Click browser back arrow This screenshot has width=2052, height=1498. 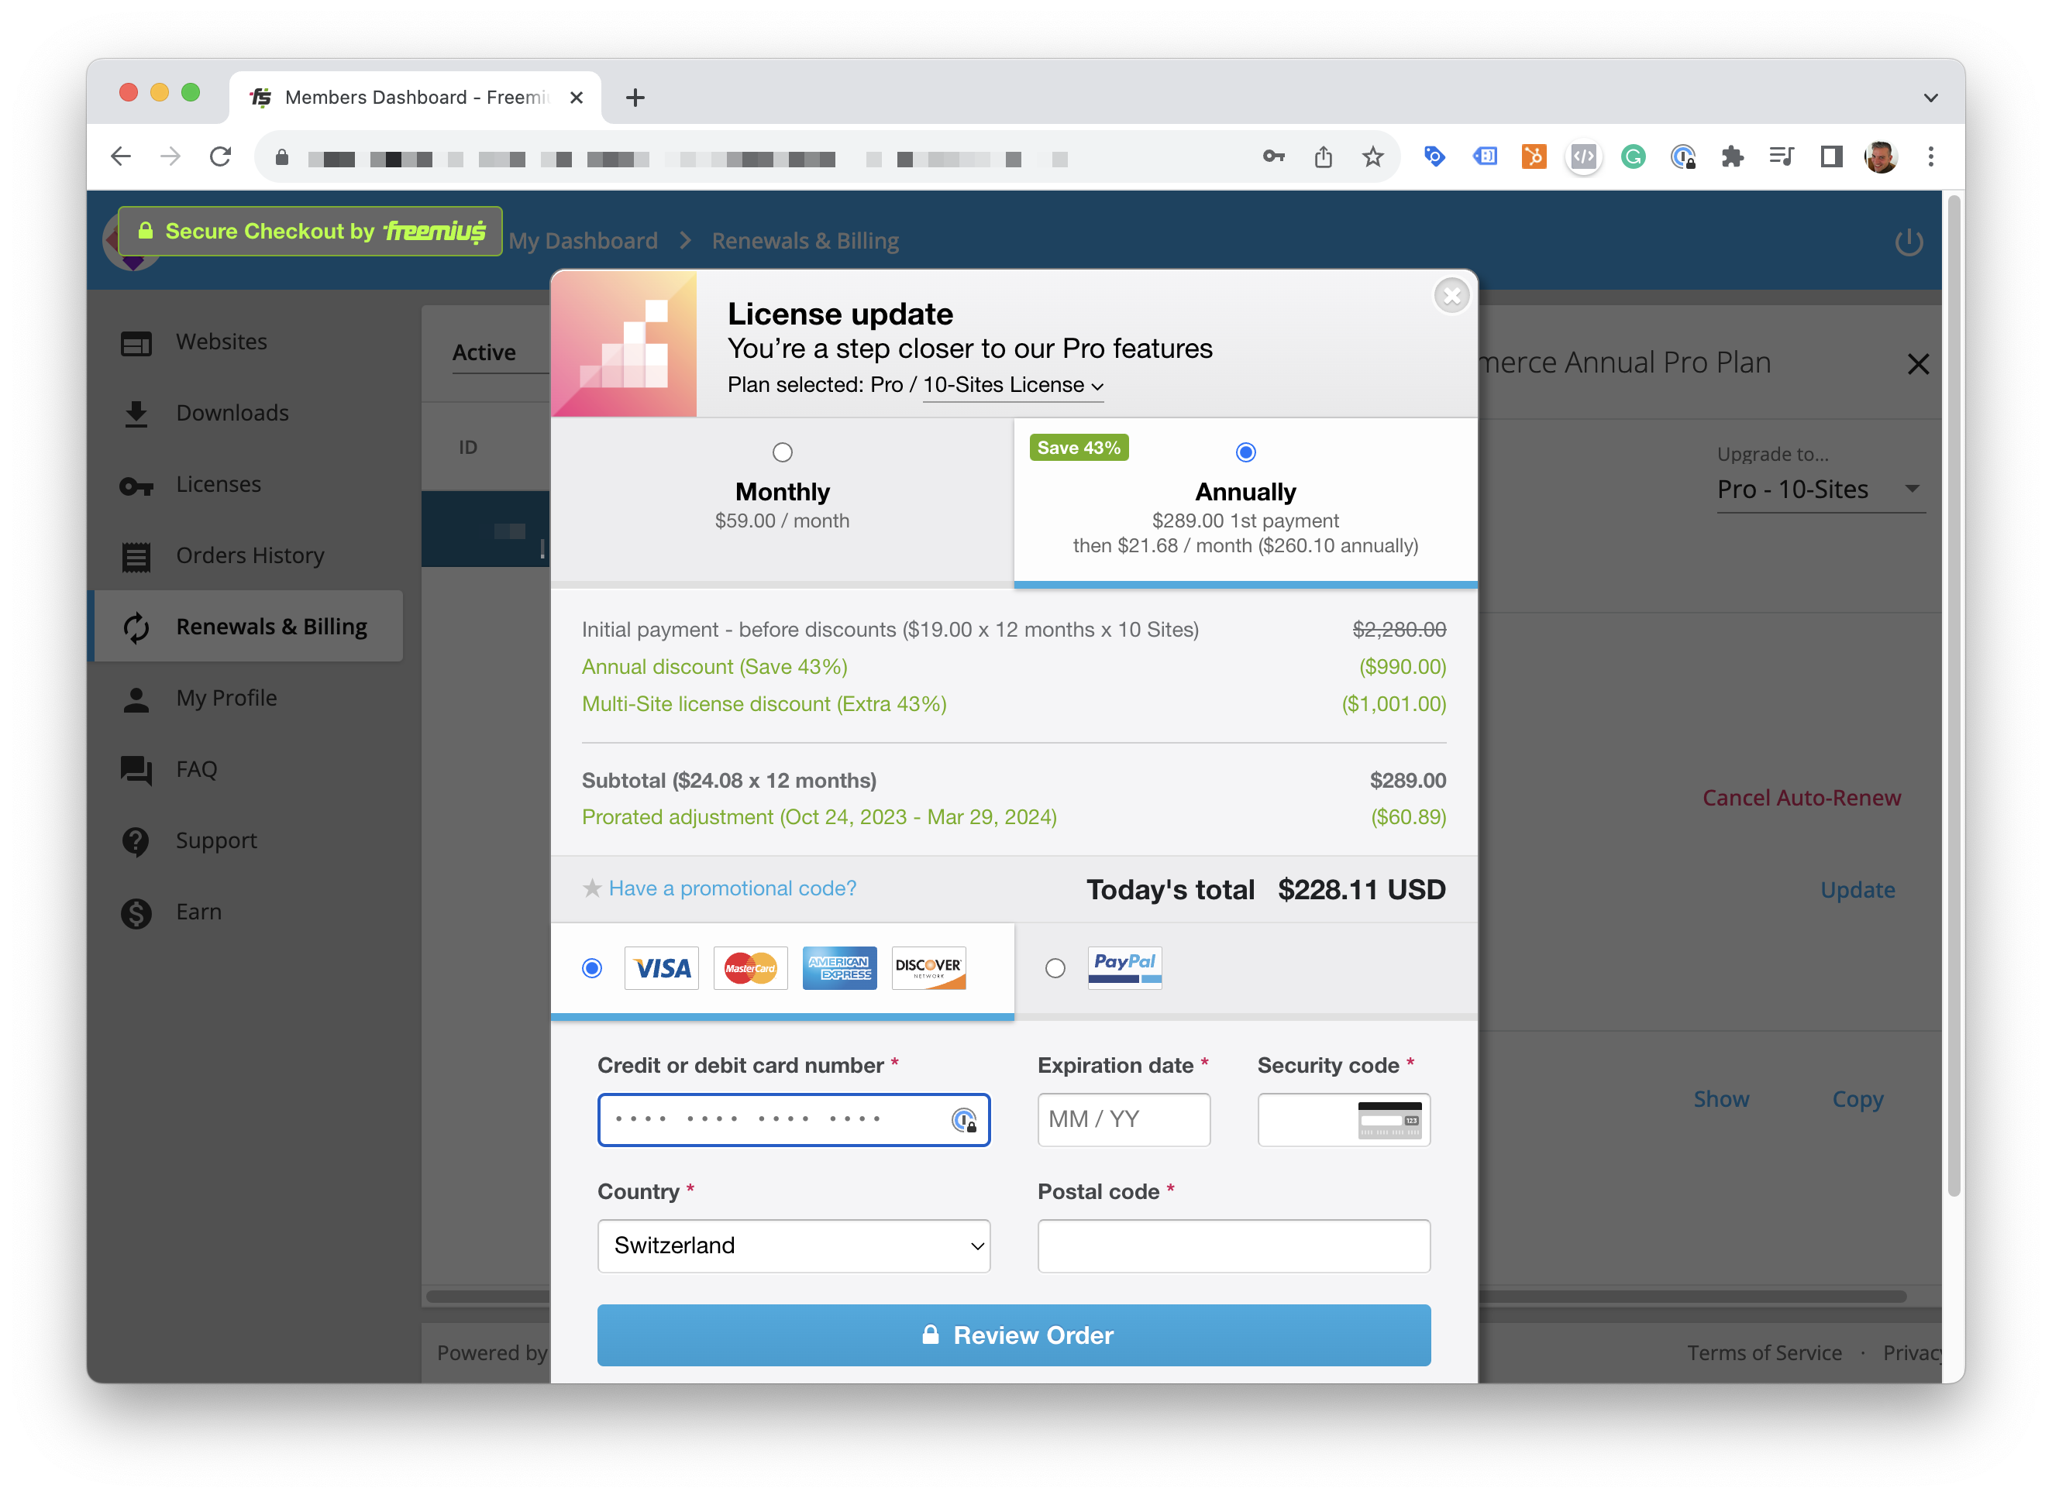[121, 157]
